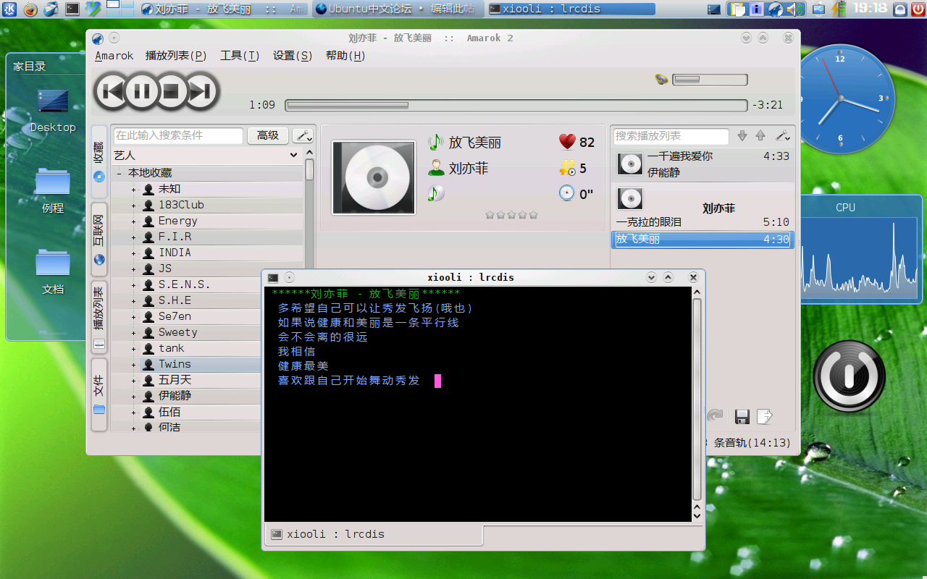927x579 pixels.
Task: Open the 艺人 sort combo box
Action: (x=206, y=155)
